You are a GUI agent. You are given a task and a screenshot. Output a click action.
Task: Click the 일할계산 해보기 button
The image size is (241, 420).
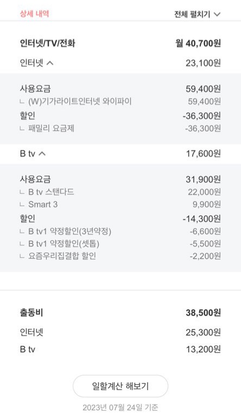tap(120, 386)
